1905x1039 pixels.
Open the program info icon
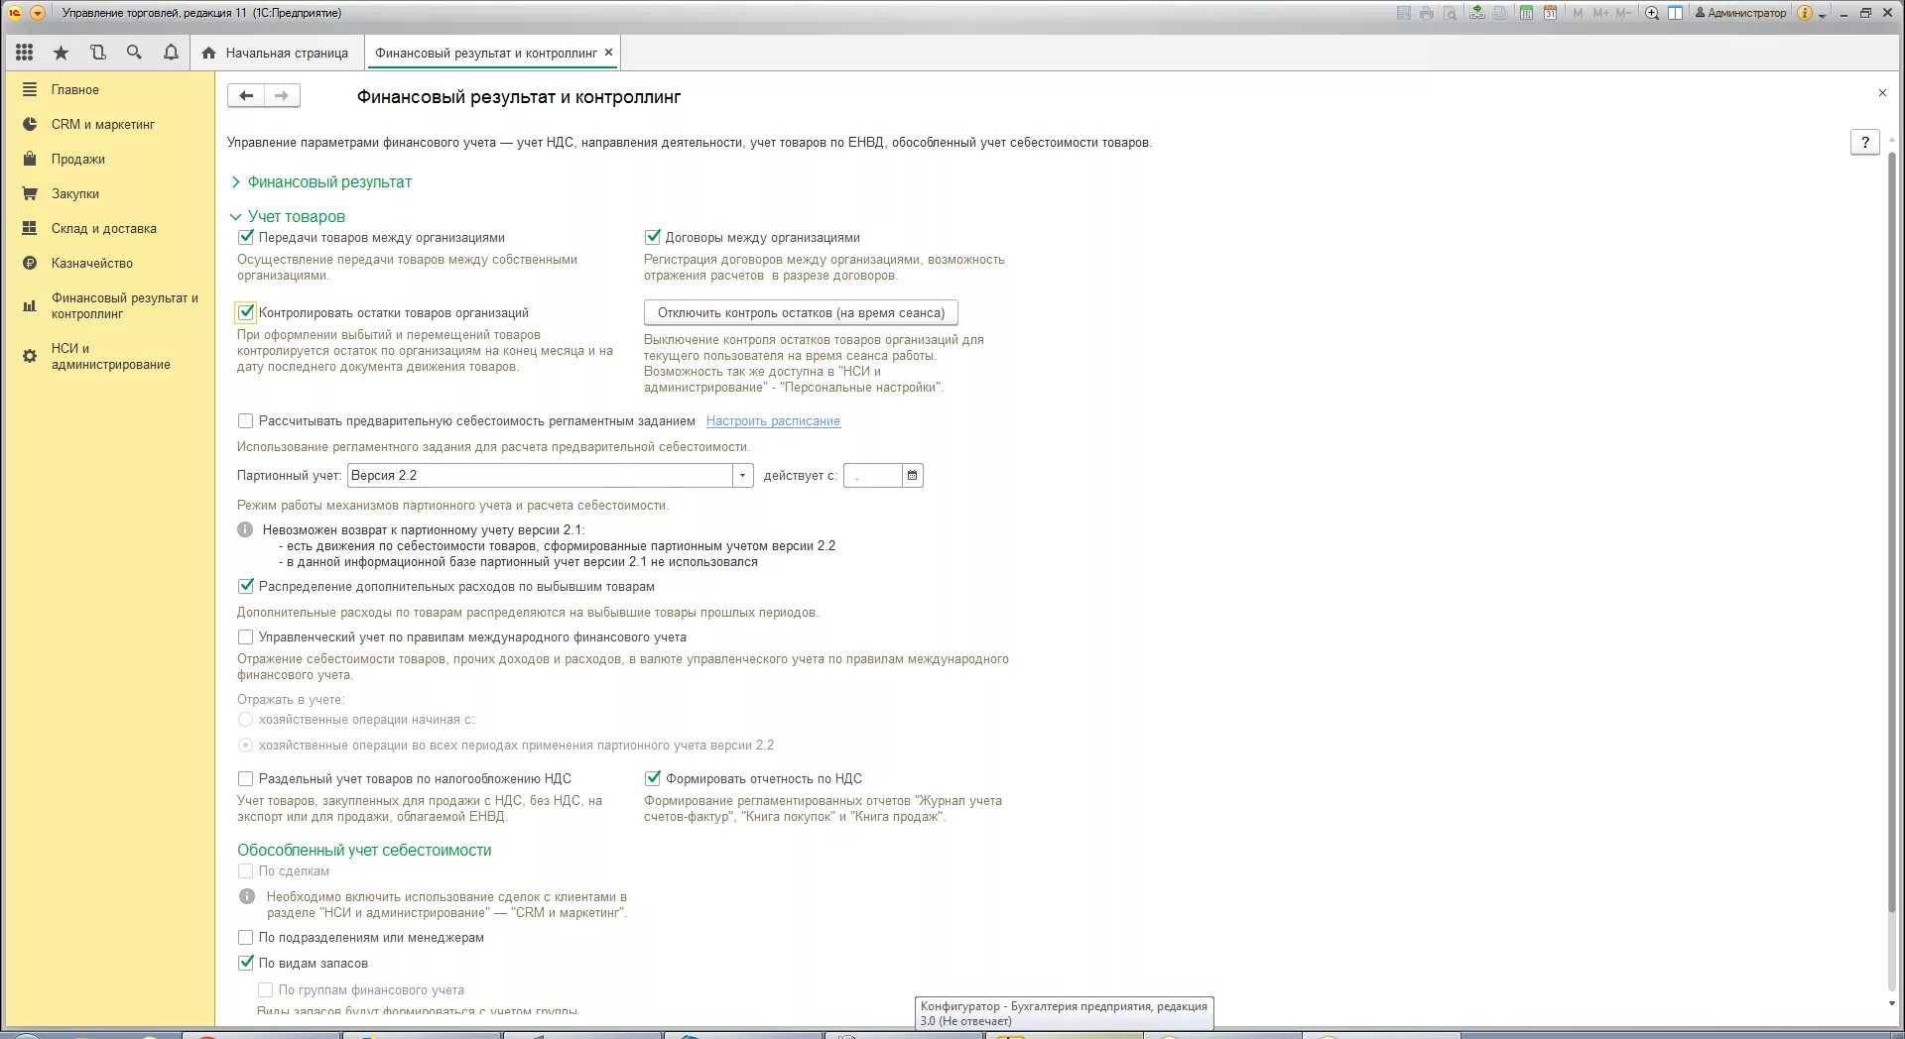(x=1805, y=13)
